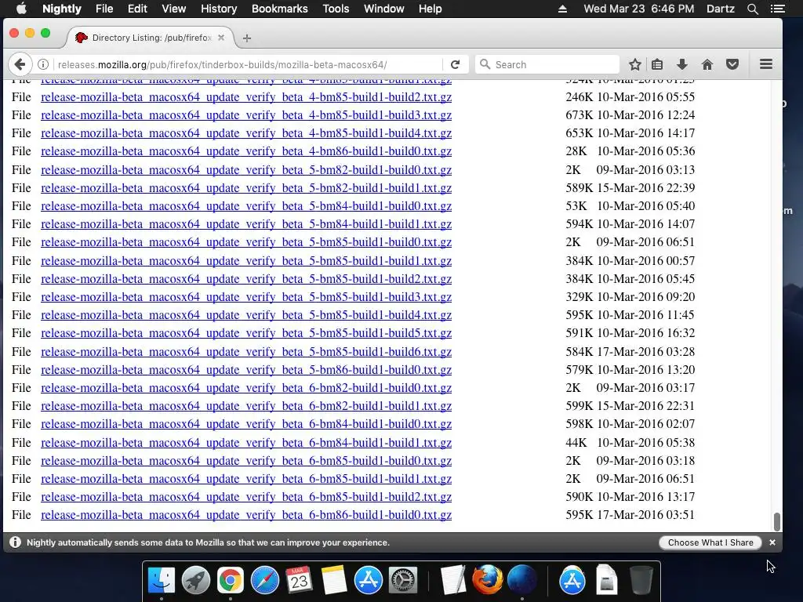Select the Directory Listing tab

click(151, 38)
